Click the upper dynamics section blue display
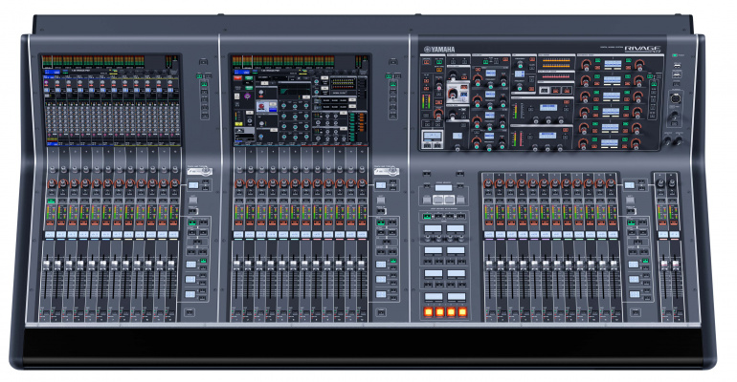 click(548, 108)
